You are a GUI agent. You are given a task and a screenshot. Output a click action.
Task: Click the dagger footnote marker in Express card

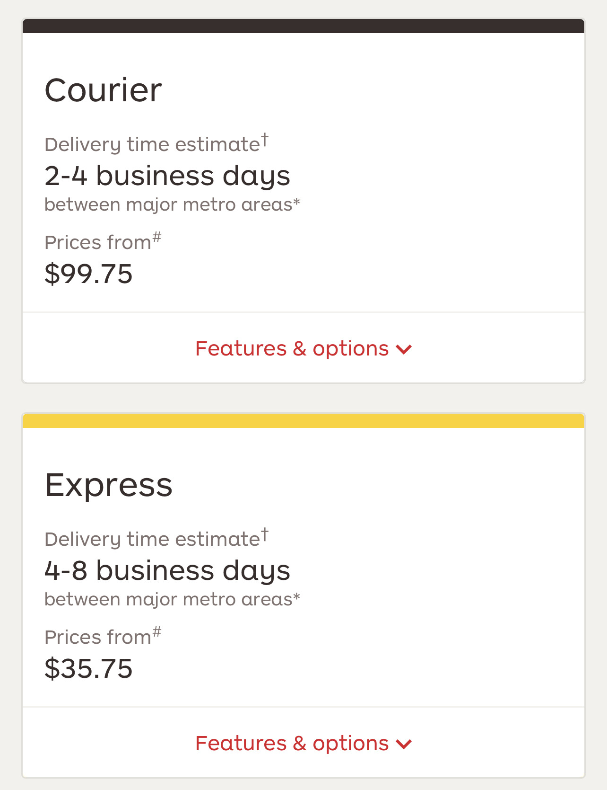(x=265, y=534)
